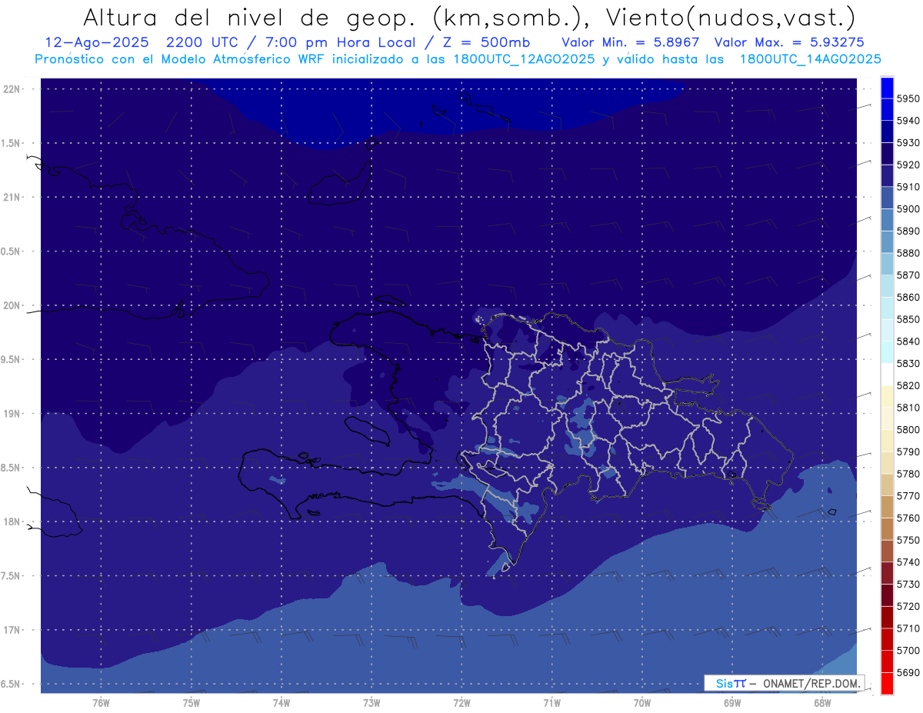This screenshot has height=713, width=923.
Task: Click the "5760" colorbar value
Action: pyautogui.click(x=908, y=518)
